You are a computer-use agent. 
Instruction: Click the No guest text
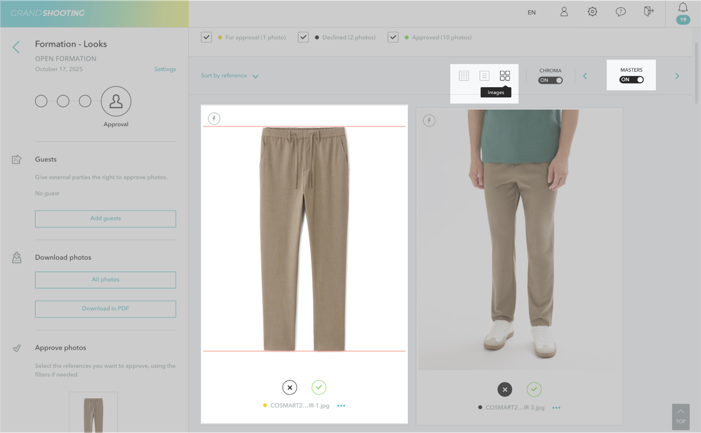pos(47,193)
